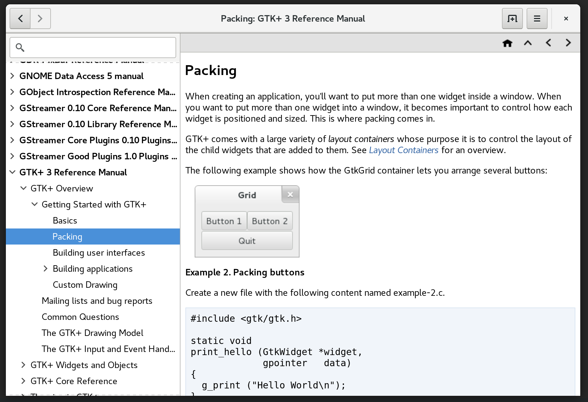The height and width of the screenshot is (402, 588).
Task: Open the Common Questions page
Action: tap(80, 317)
